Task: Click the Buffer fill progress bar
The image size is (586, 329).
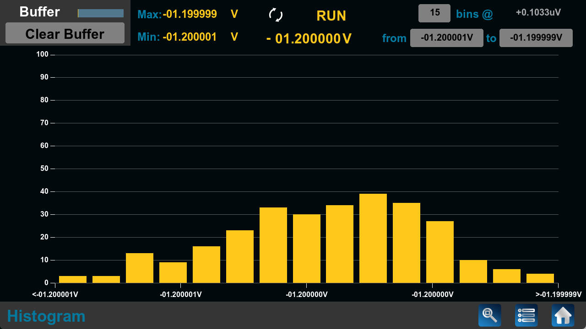Action: coord(101,13)
